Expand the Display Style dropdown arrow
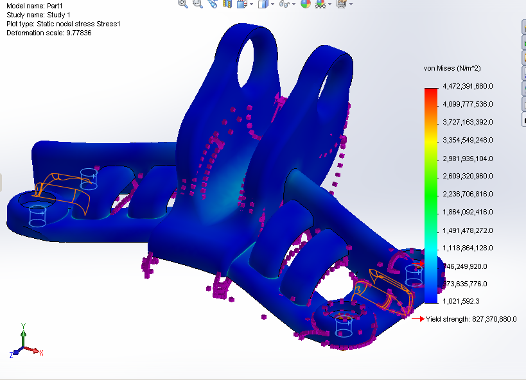The image size is (526, 380). pyautogui.click(x=272, y=5)
